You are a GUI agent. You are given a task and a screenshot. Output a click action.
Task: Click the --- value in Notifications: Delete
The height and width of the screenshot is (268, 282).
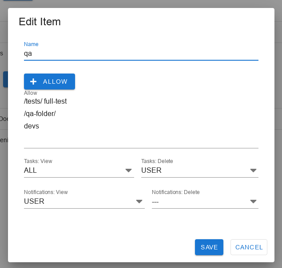155,202
